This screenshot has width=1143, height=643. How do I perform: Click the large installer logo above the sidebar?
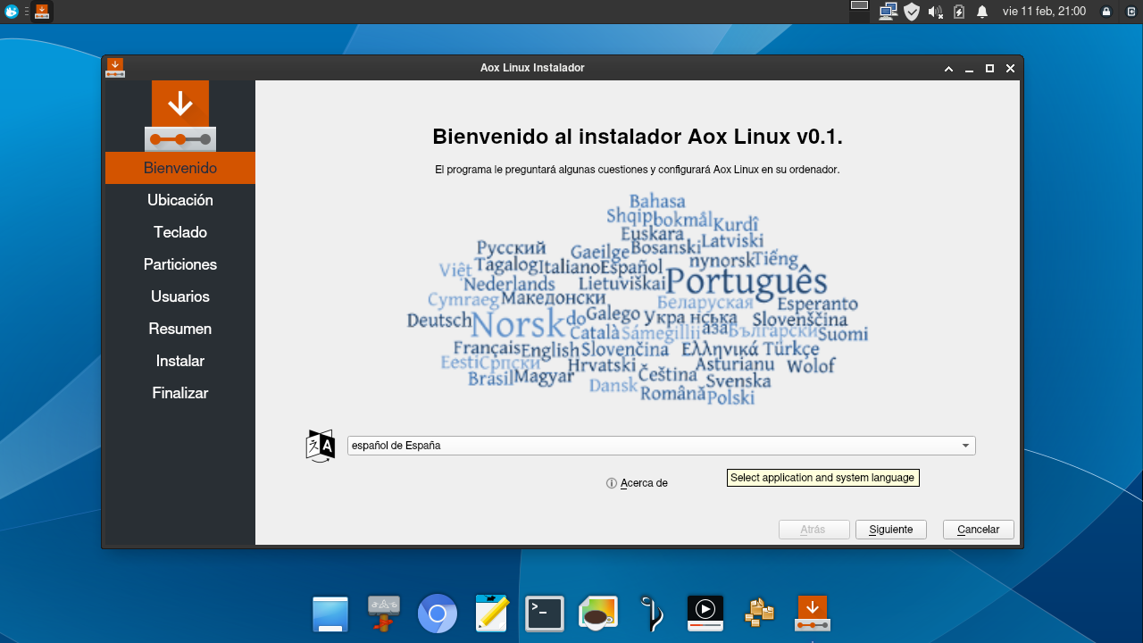coord(180,115)
